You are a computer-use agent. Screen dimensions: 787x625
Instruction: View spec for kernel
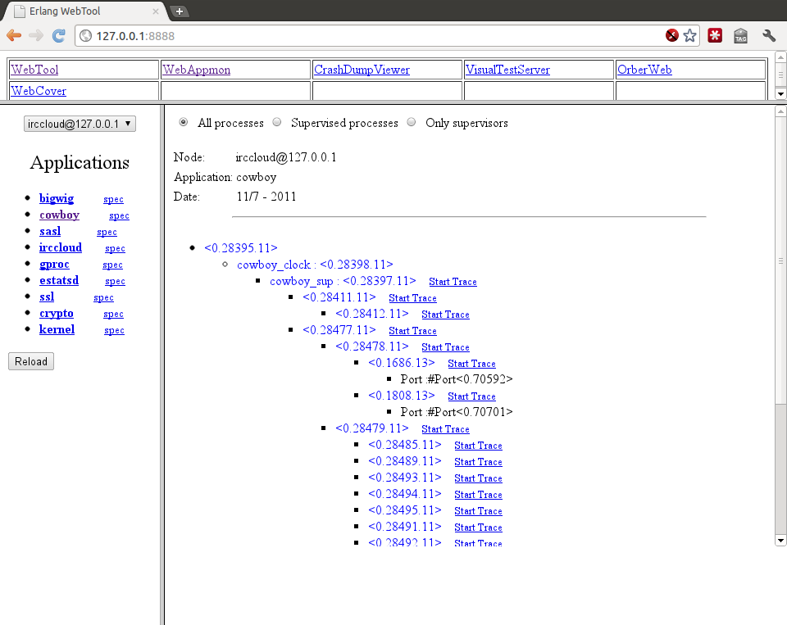pyautogui.click(x=115, y=331)
